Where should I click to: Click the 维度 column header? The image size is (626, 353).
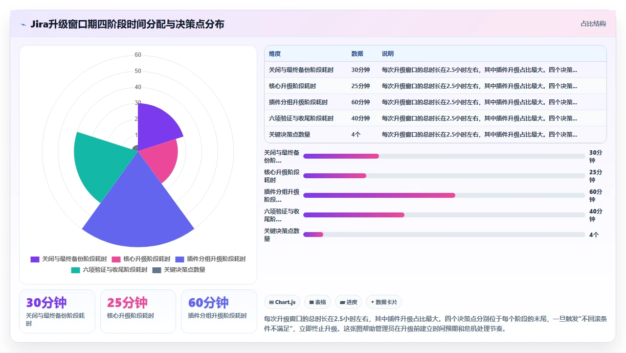tap(275, 54)
